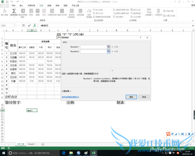Save the workbook from the quick access toolbar

click(7, 2)
